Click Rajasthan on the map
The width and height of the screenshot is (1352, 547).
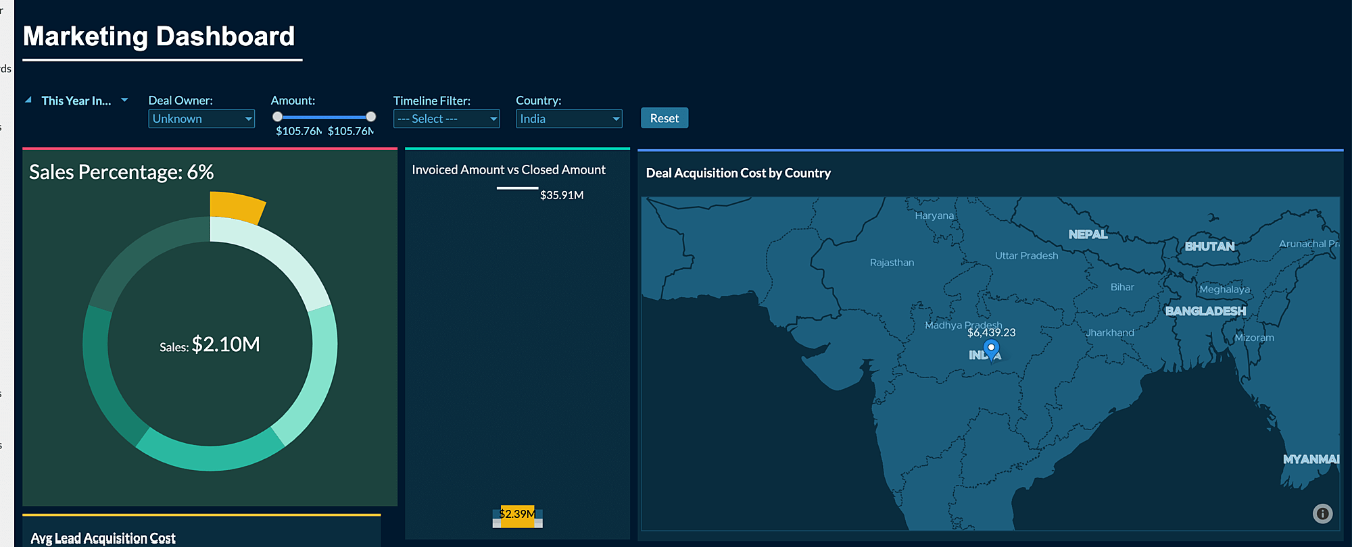(892, 263)
